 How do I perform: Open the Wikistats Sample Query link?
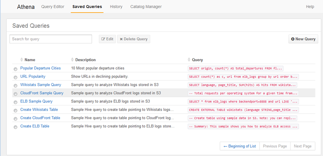click(41, 85)
